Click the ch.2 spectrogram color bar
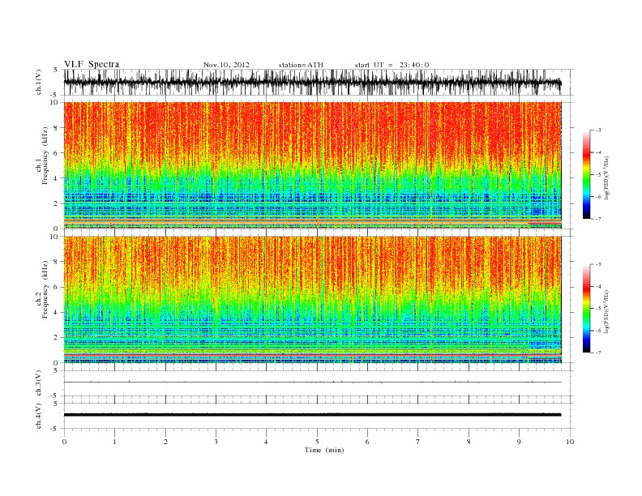Screen dimensions: 642x496 click(x=586, y=308)
